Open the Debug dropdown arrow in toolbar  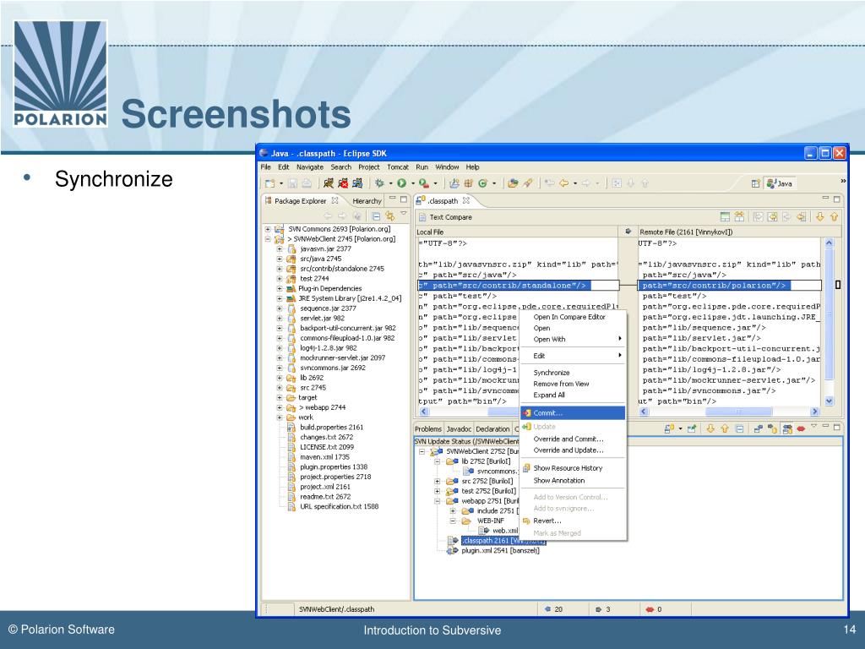point(390,183)
